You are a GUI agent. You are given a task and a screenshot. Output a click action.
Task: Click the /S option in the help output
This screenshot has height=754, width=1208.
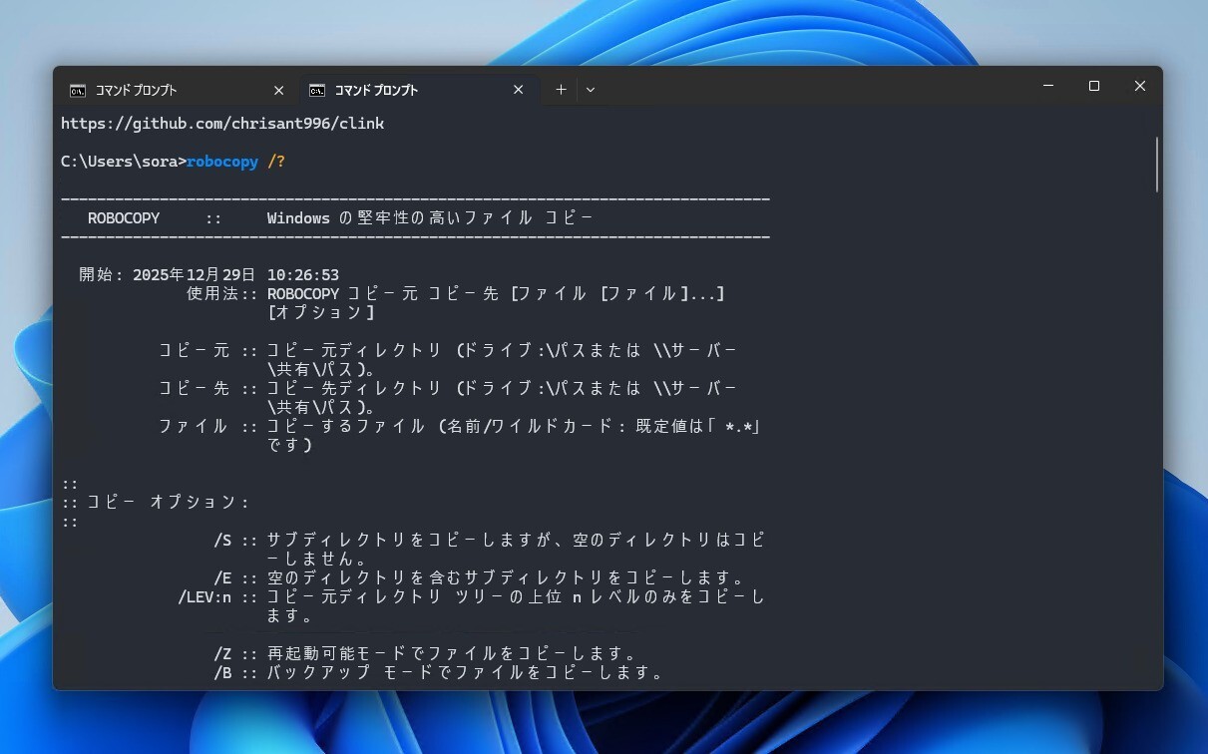222,541
